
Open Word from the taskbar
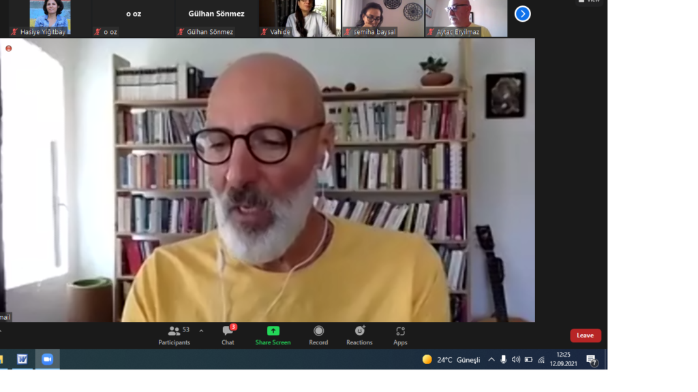(x=22, y=359)
